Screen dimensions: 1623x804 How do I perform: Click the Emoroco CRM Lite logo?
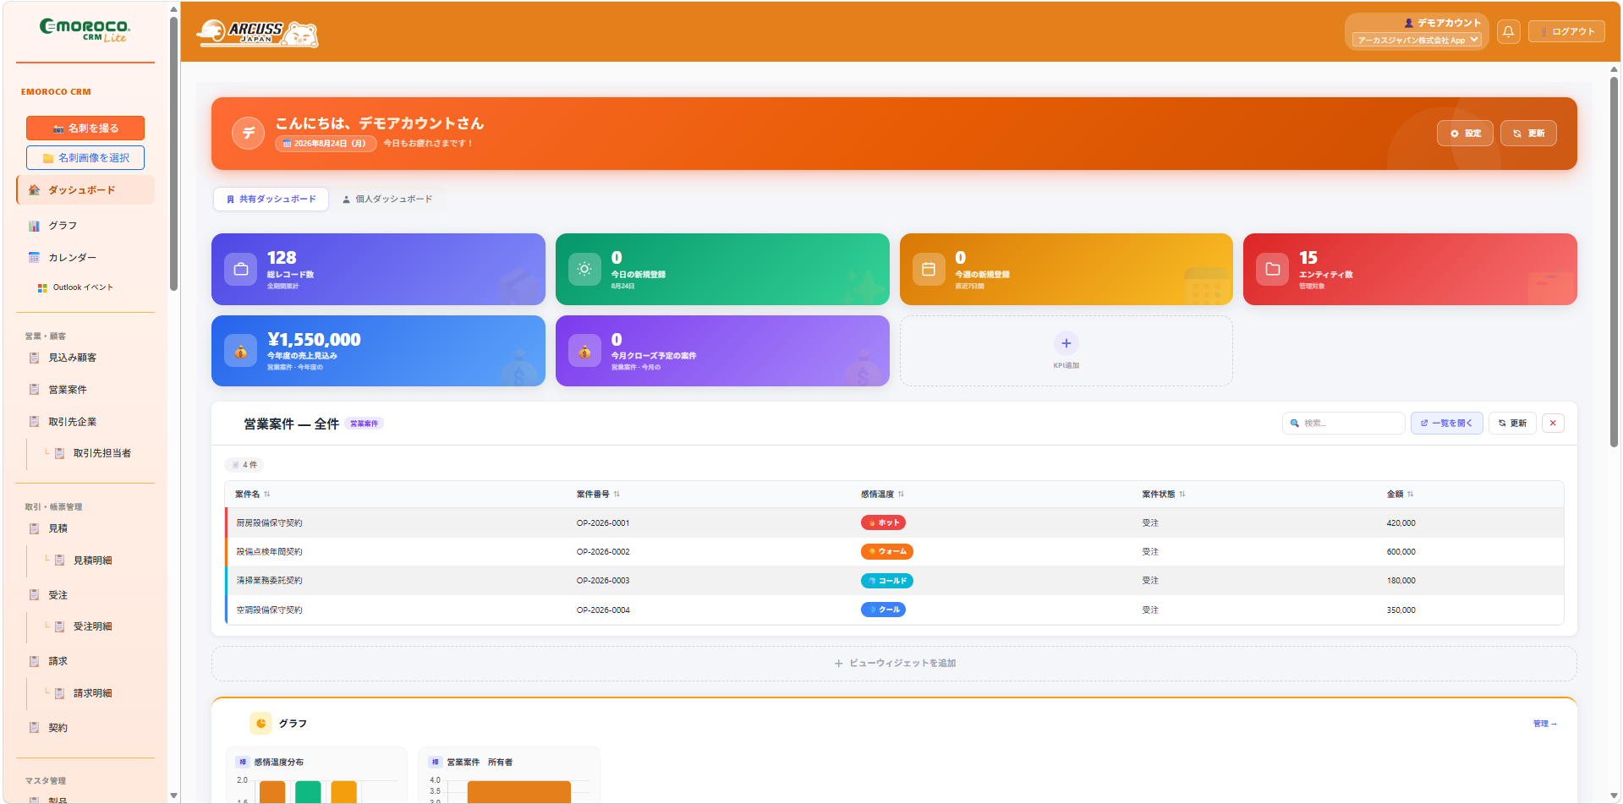(x=85, y=30)
